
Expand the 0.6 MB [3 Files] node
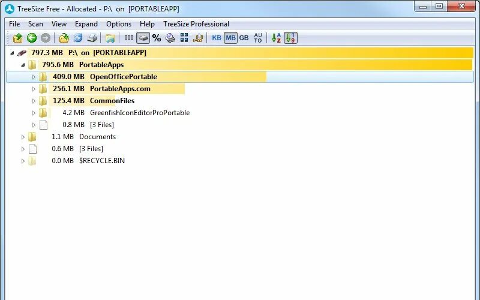(x=23, y=149)
